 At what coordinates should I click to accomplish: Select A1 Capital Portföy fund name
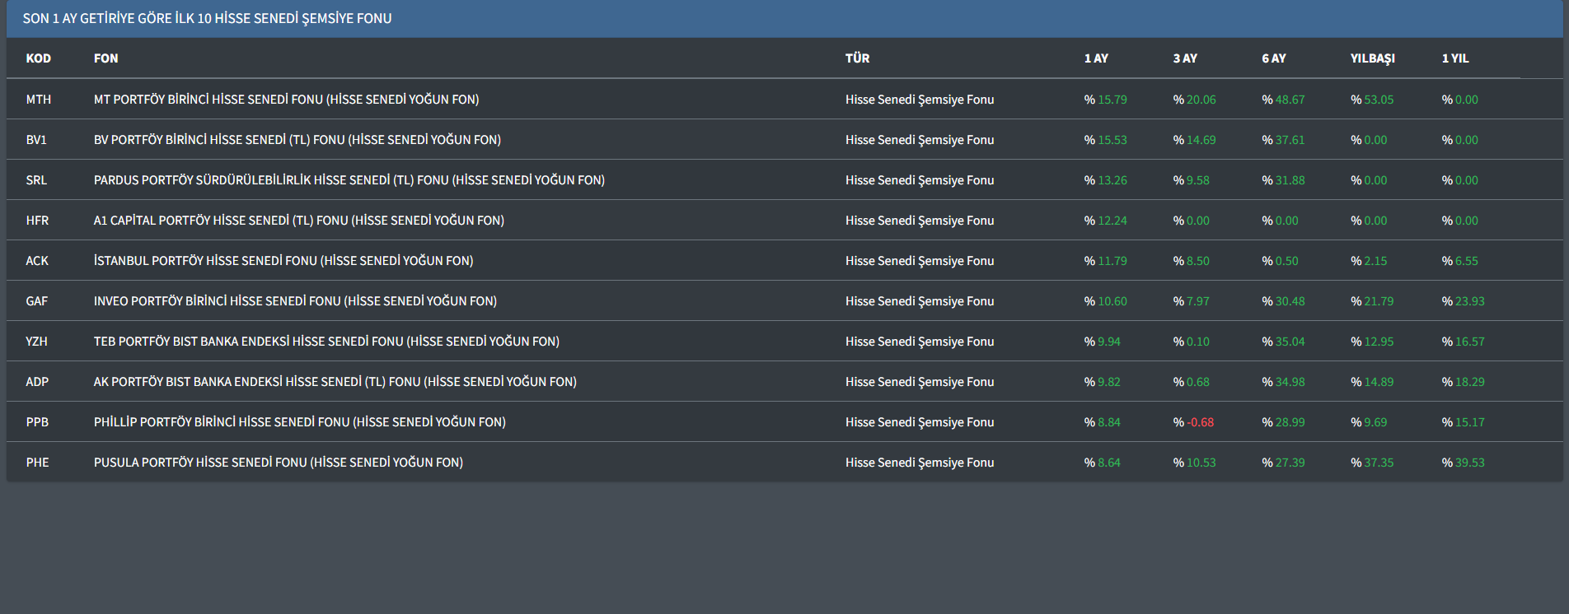click(298, 221)
